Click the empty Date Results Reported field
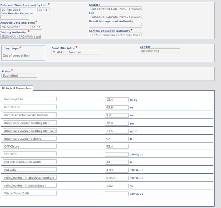 pyautogui.click(x=15, y=17)
